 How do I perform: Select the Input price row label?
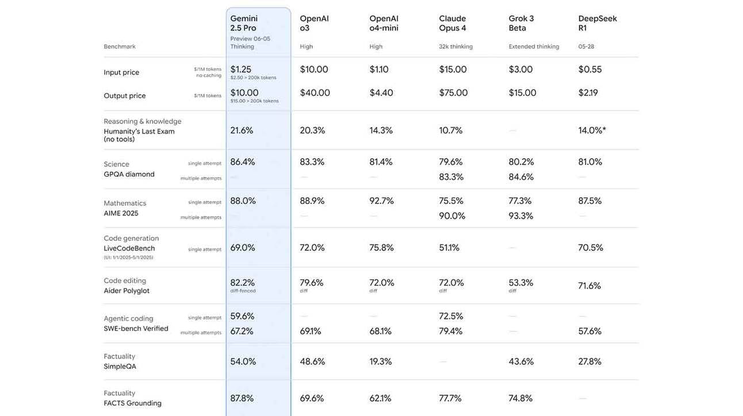[x=121, y=72]
